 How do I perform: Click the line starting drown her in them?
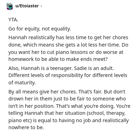click(x=67, y=99)
